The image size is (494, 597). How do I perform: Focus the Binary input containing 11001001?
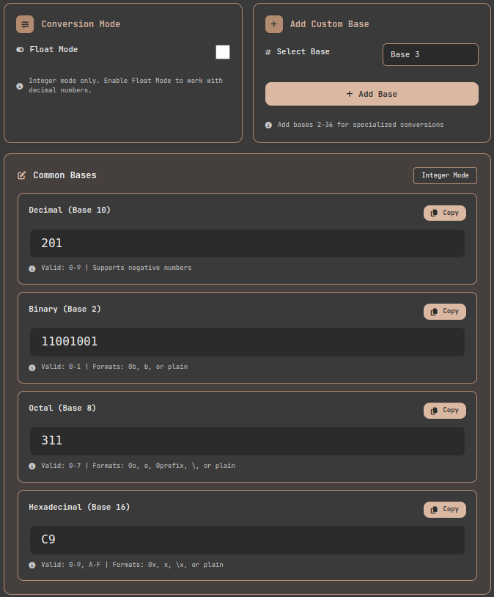pos(248,342)
